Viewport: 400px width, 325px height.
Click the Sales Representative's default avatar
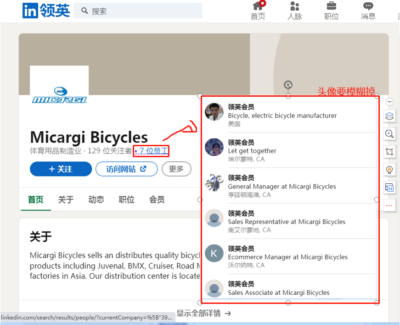[214, 218]
